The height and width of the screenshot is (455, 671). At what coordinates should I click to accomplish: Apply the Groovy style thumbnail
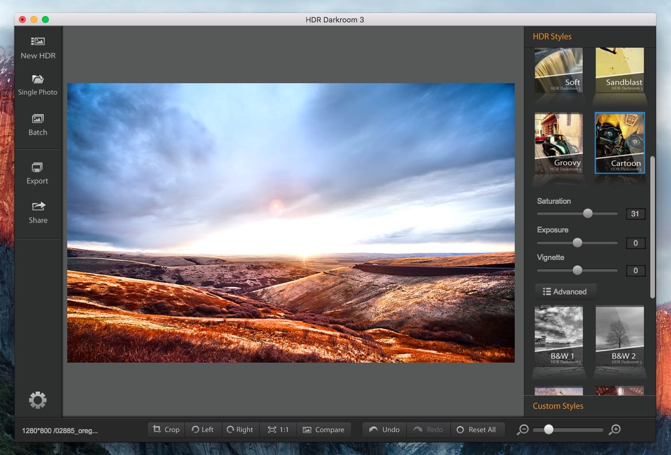coord(559,143)
